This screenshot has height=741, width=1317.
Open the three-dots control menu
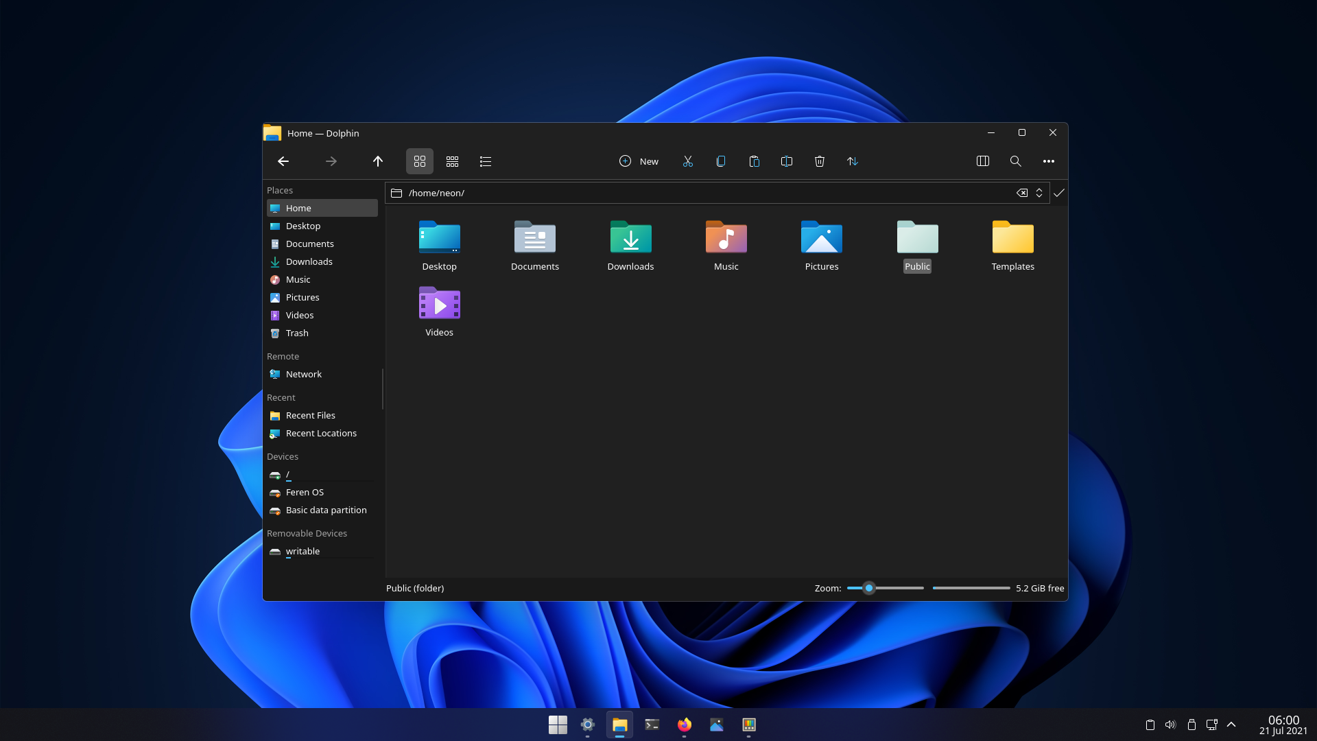pyautogui.click(x=1049, y=161)
